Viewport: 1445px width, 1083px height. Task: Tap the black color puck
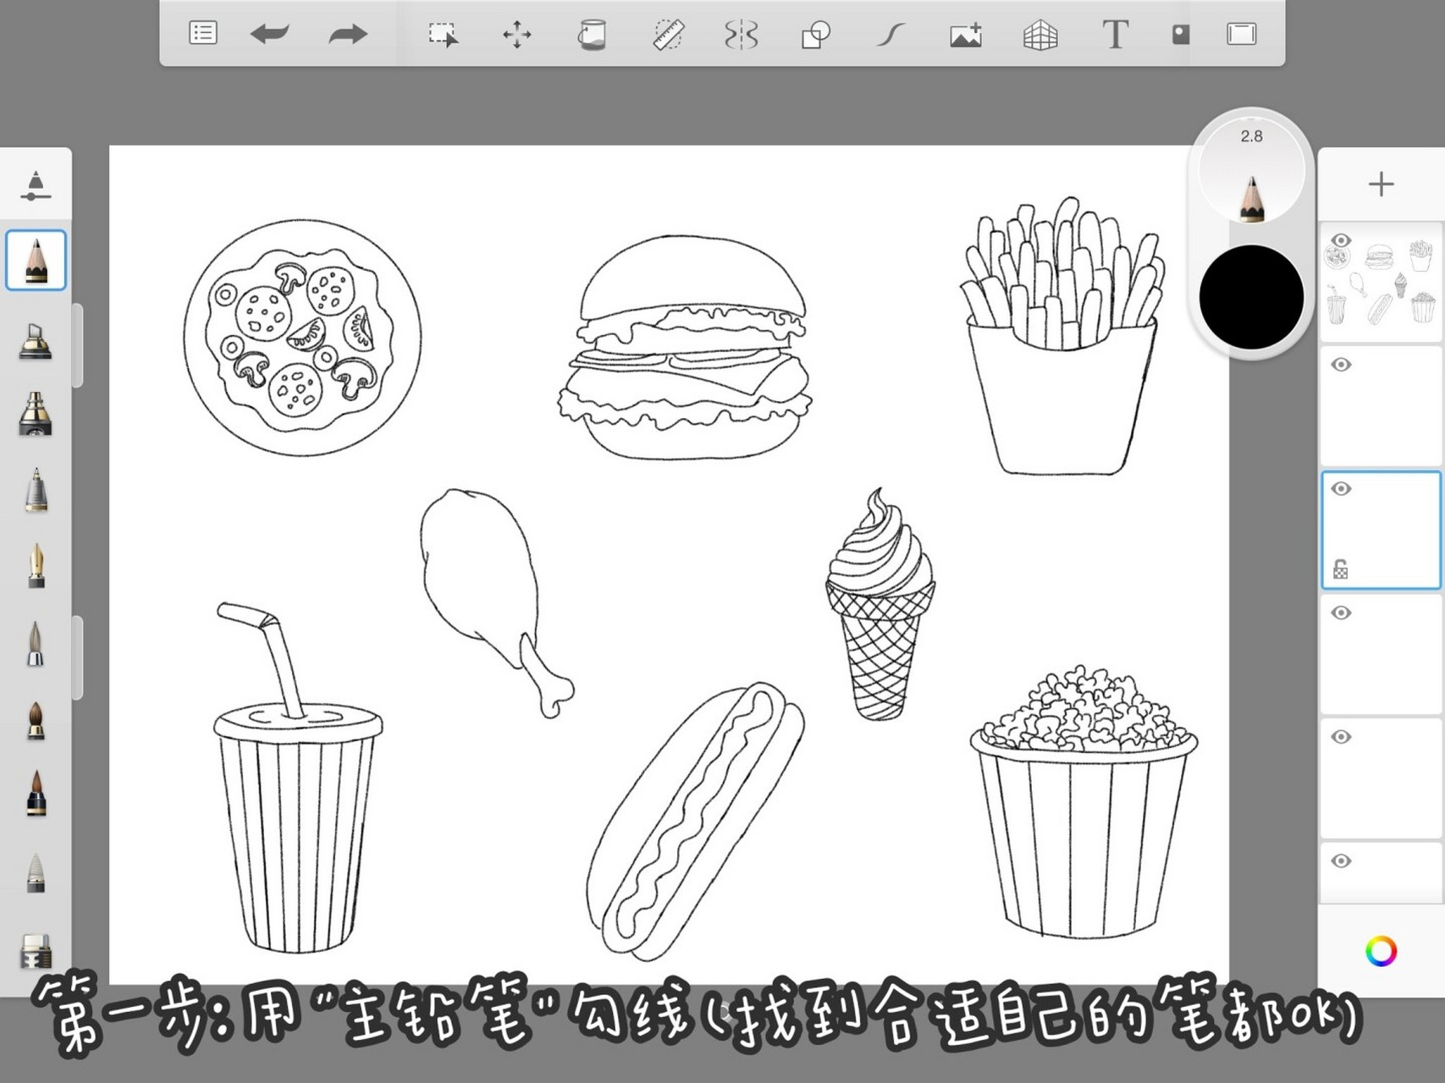1251,297
